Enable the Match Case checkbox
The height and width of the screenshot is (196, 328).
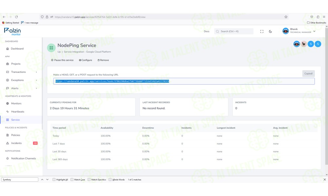[72, 180]
